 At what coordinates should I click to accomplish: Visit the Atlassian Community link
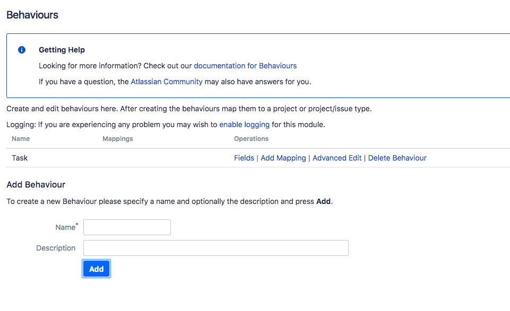167,82
